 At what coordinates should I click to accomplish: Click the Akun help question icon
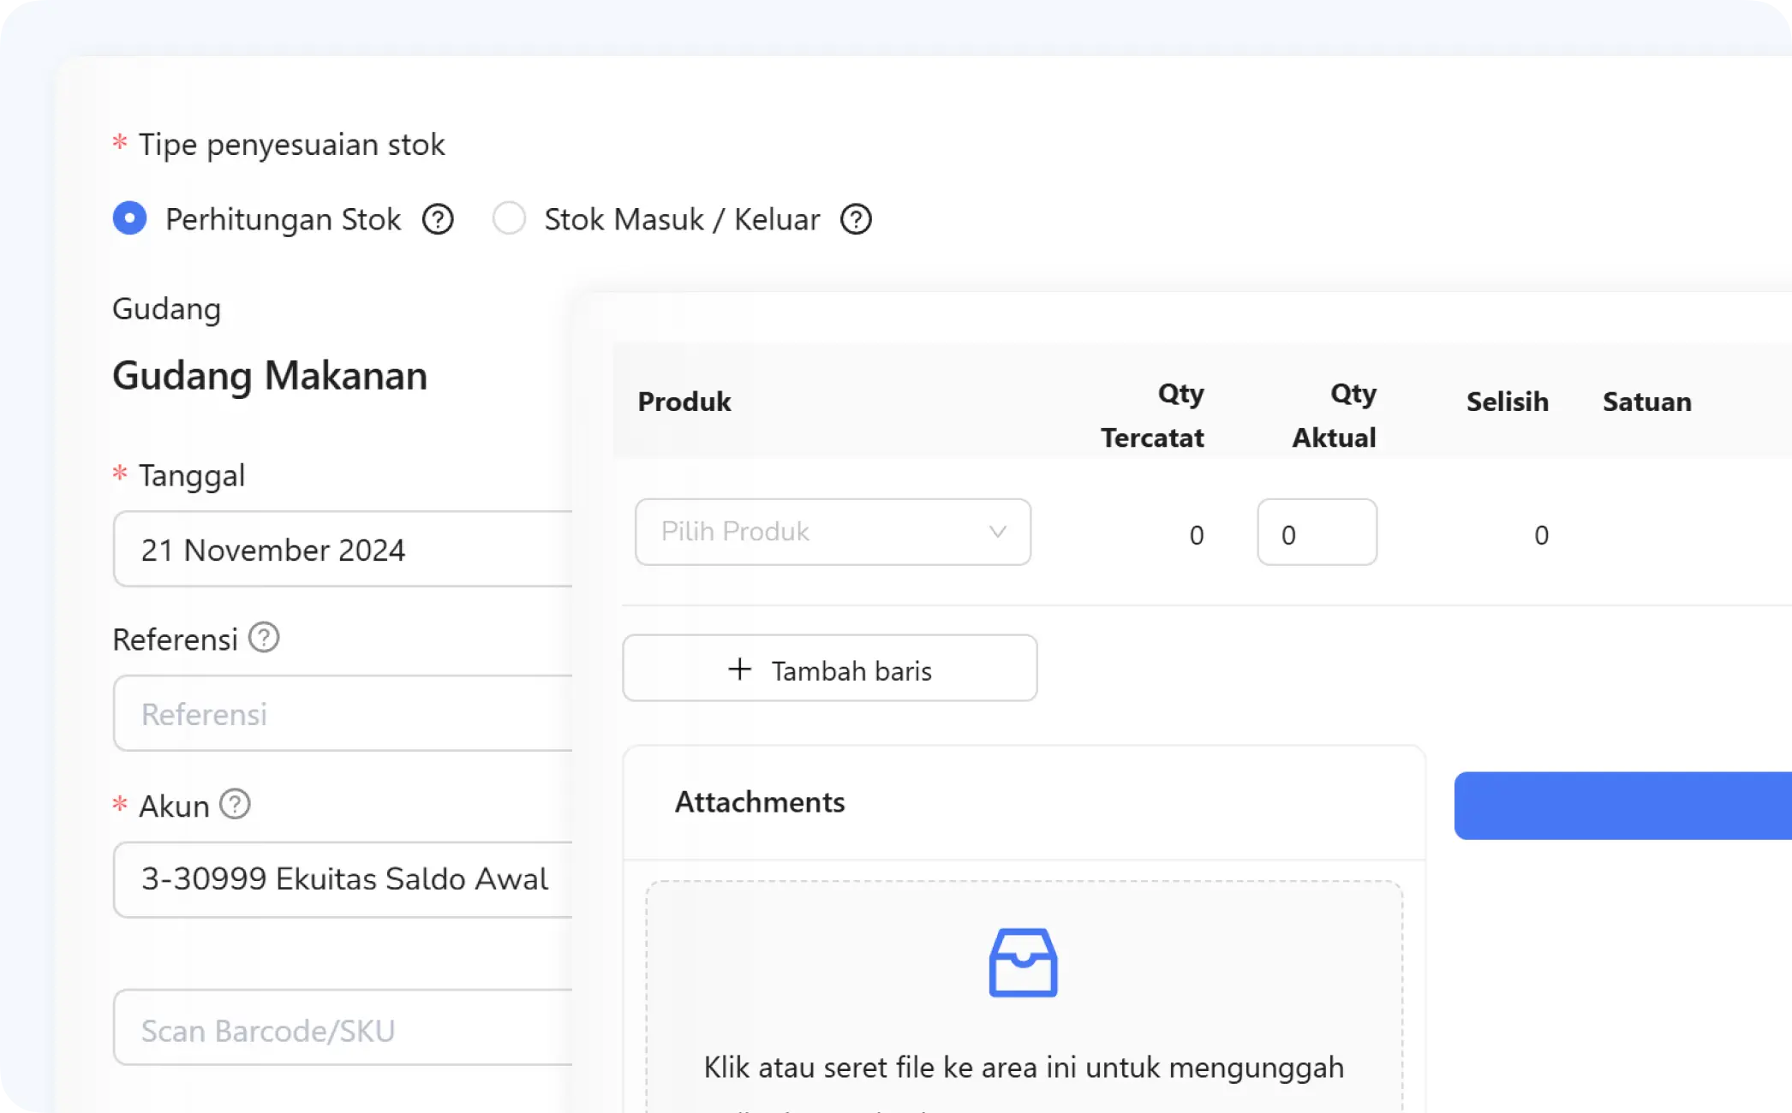235,804
